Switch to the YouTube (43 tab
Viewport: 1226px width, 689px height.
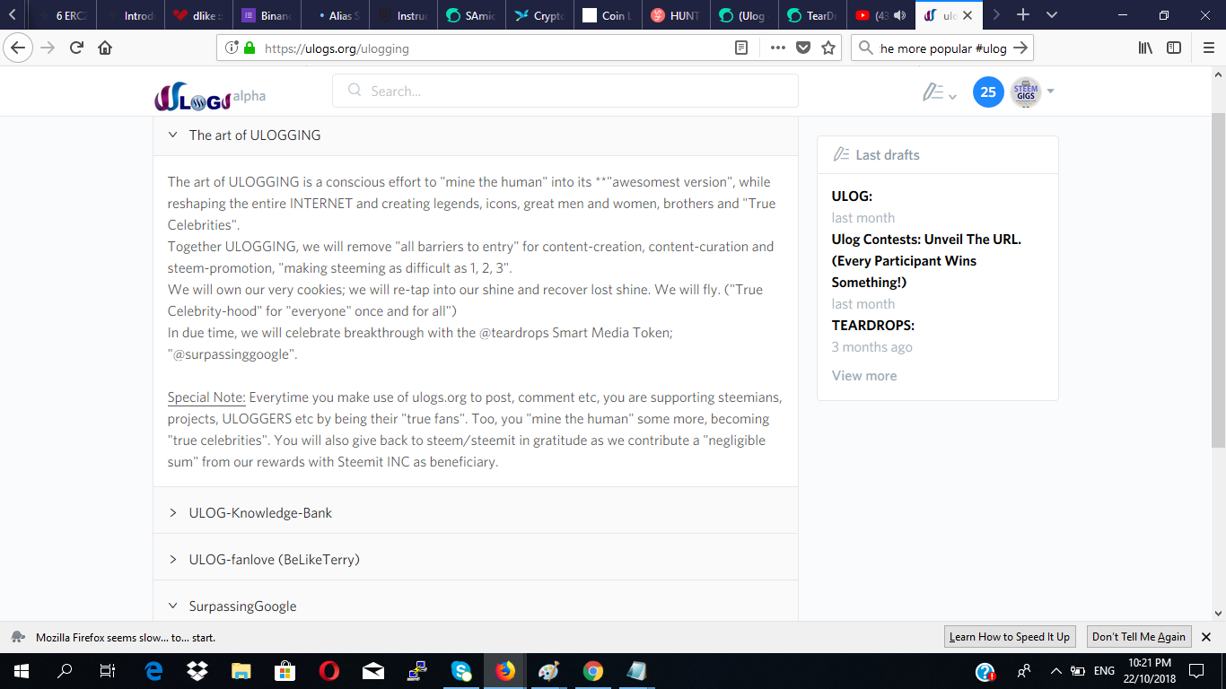[881, 16]
